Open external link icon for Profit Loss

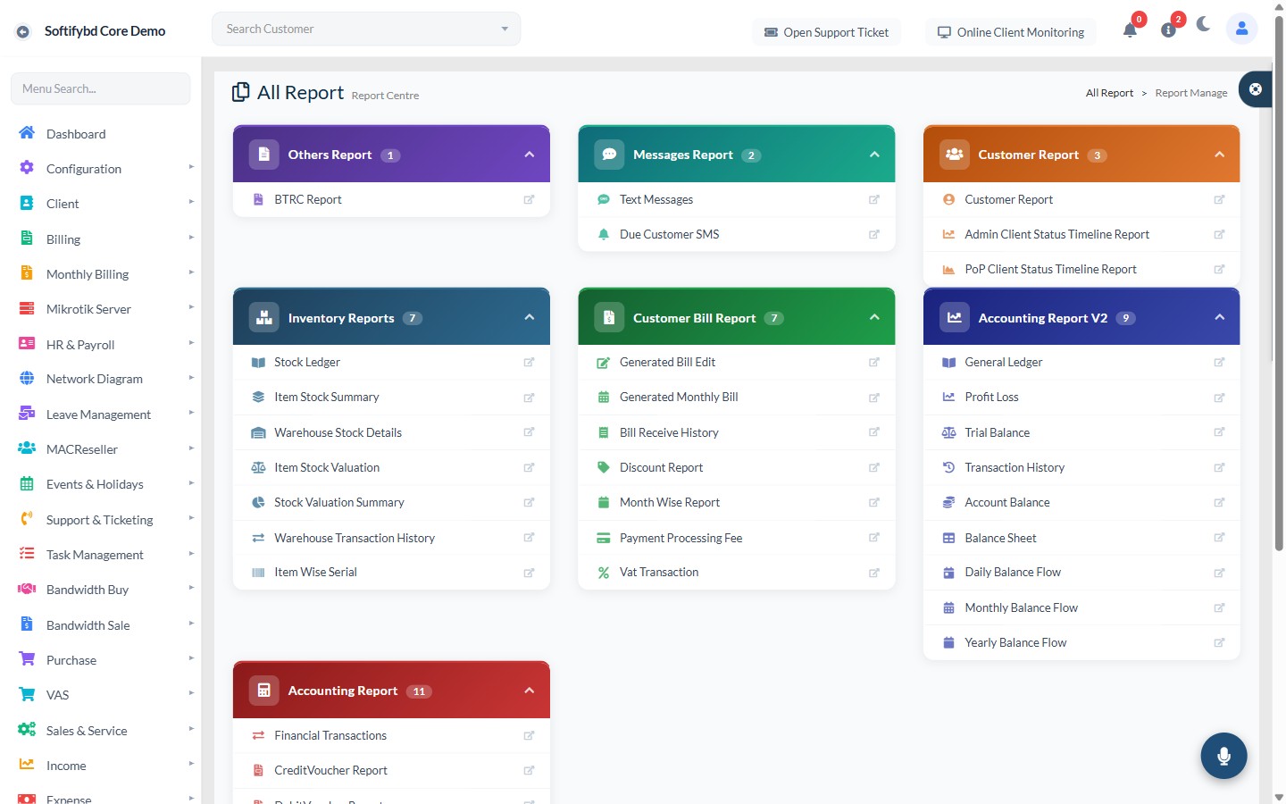pyautogui.click(x=1219, y=398)
